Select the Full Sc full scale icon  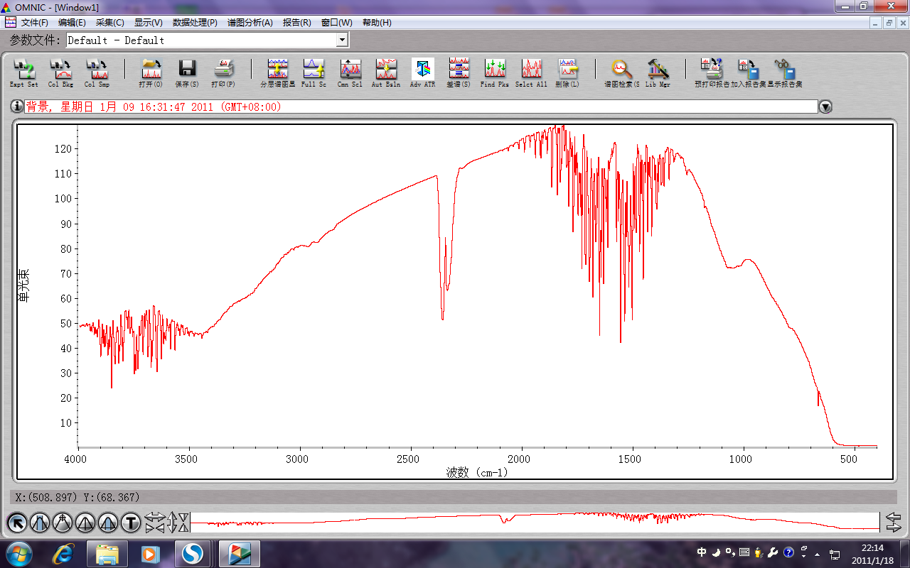coord(314,73)
